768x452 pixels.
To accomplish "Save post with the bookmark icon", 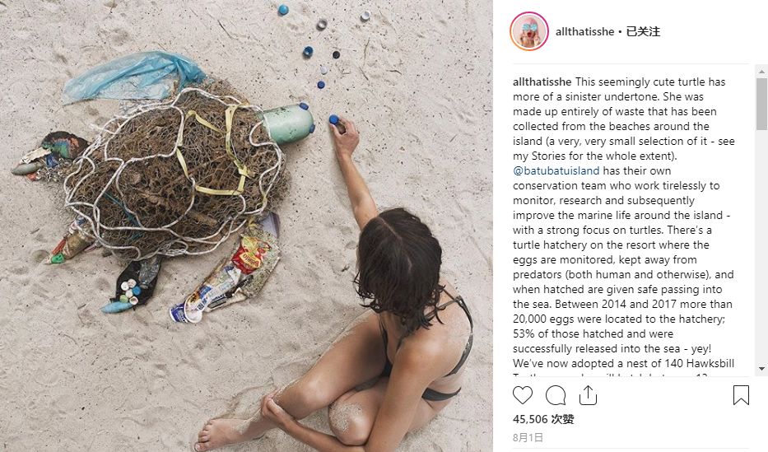I will coord(741,395).
